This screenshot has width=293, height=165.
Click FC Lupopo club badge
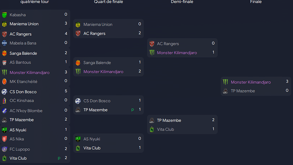4,149
